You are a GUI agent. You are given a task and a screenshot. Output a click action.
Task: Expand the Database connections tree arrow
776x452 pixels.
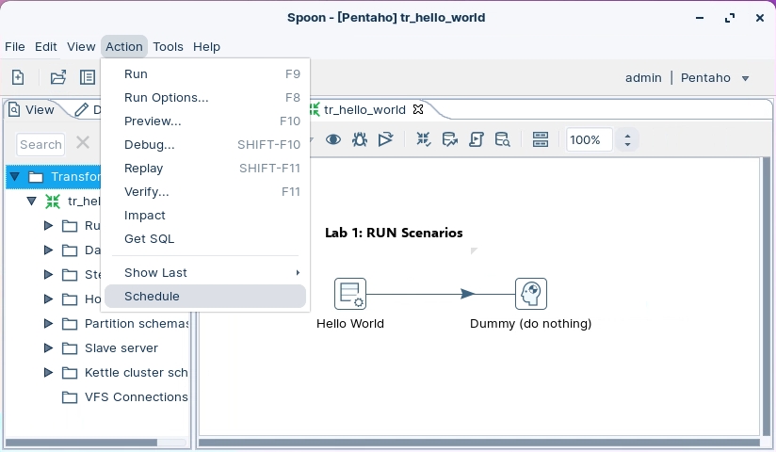coord(48,250)
